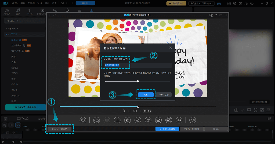
Task: Open the replace media tool
Action: [x=96, y=120]
